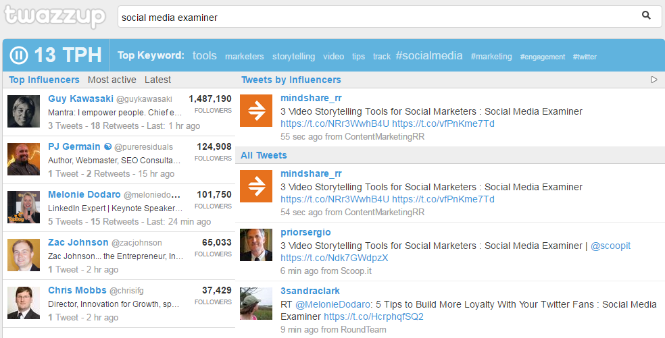The height and width of the screenshot is (338, 665).
Task: Select the #marketing hashtag
Action: (x=491, y=57)
